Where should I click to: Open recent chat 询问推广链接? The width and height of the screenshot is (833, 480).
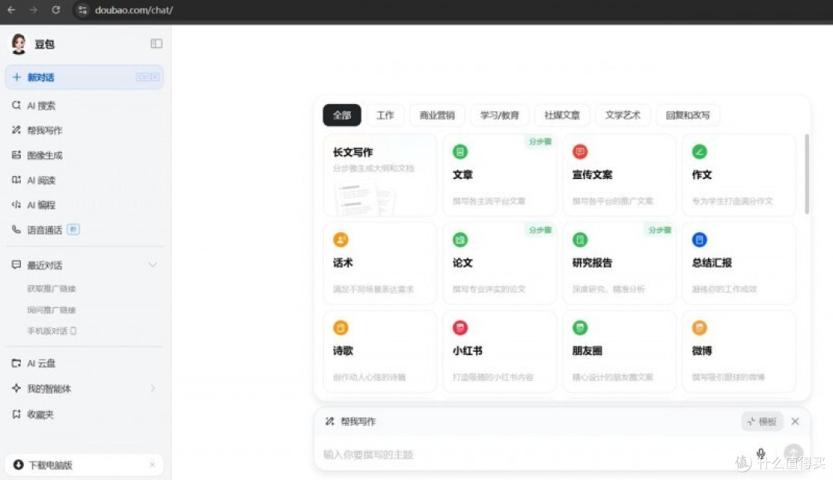click(52, 310)
